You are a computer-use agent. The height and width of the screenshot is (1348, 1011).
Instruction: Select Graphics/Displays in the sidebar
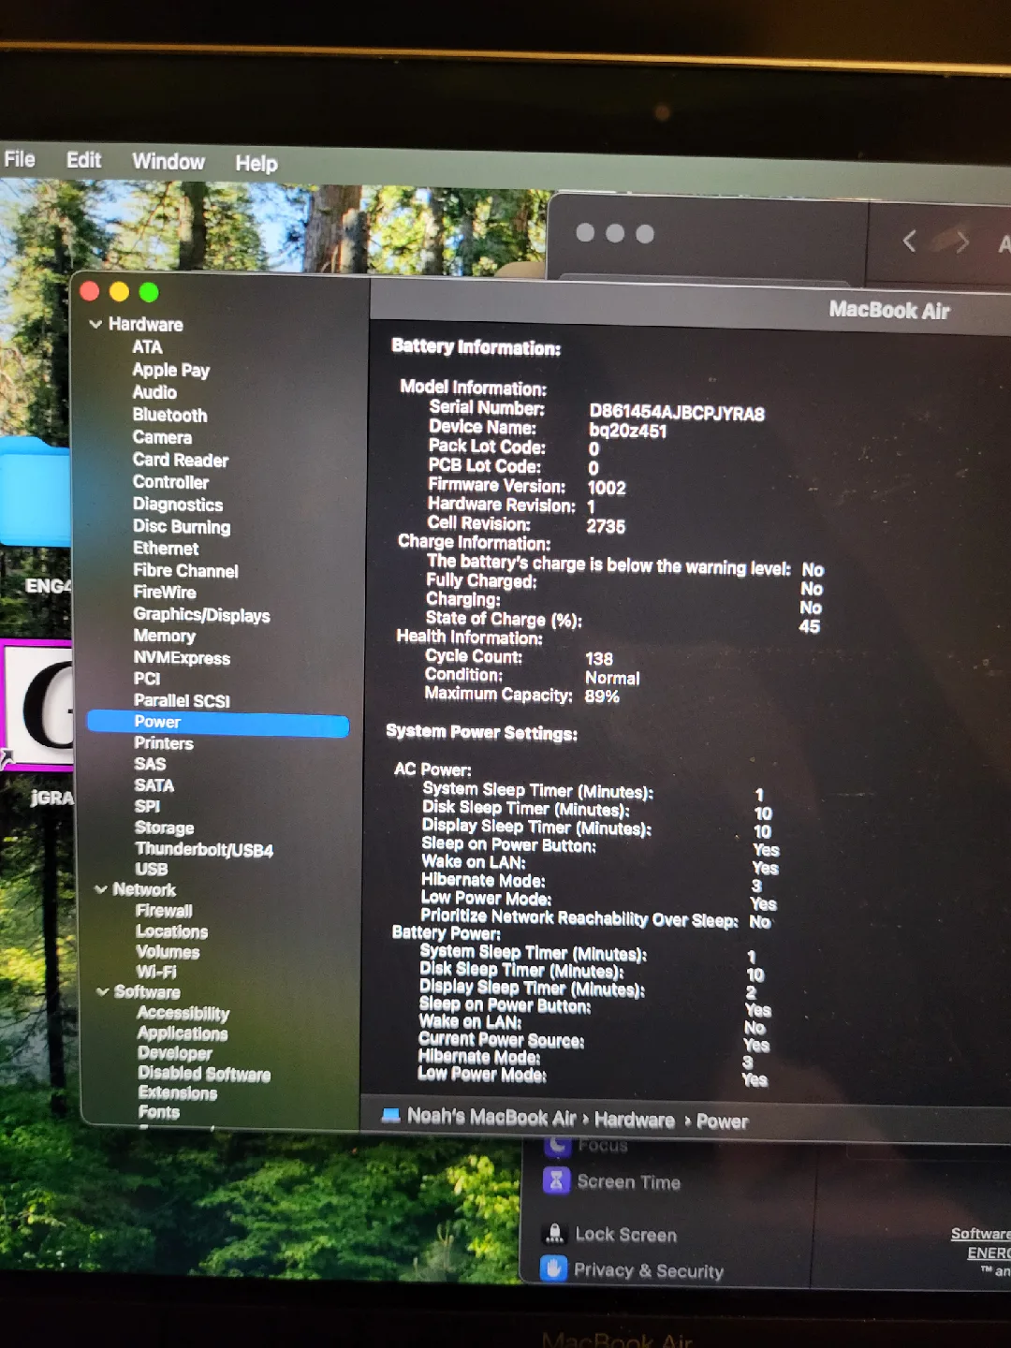point(201,615)
